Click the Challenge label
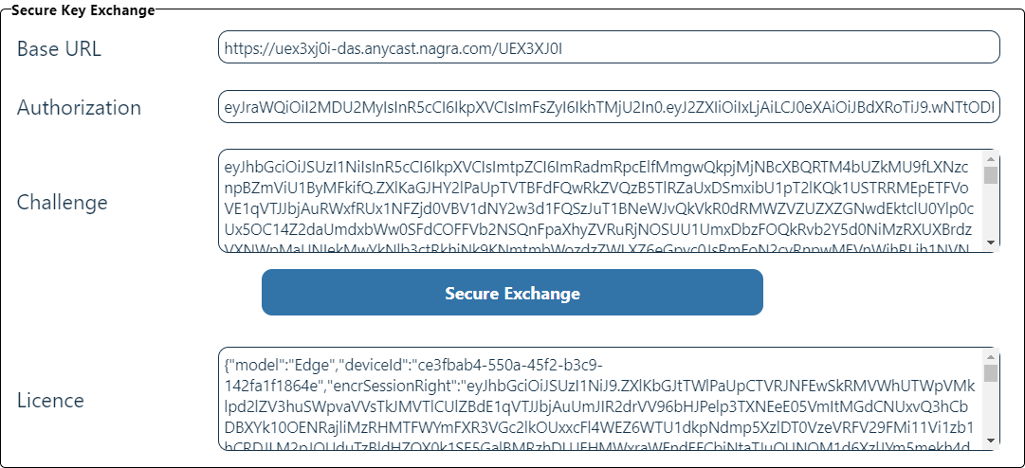 63,202
